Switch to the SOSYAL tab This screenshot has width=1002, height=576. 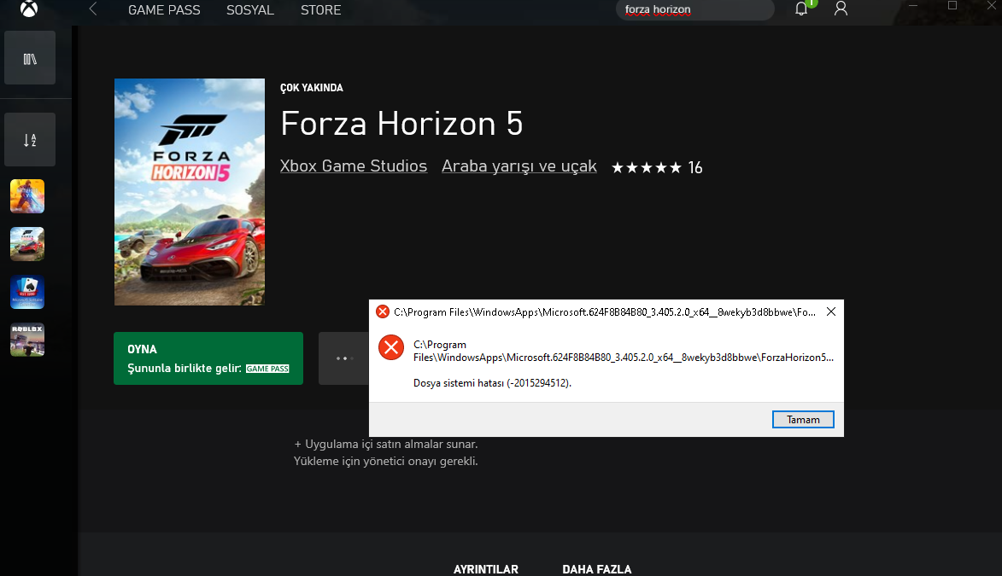(250, 10)
